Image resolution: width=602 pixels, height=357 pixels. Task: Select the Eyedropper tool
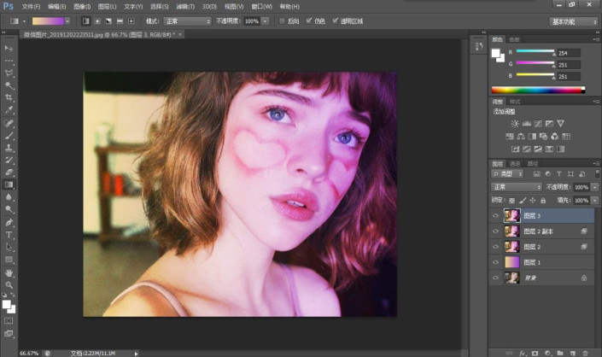pos(9,110)
